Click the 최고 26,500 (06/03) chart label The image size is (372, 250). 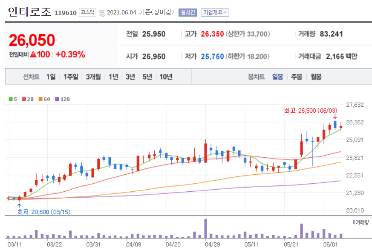tap(311, 111)
